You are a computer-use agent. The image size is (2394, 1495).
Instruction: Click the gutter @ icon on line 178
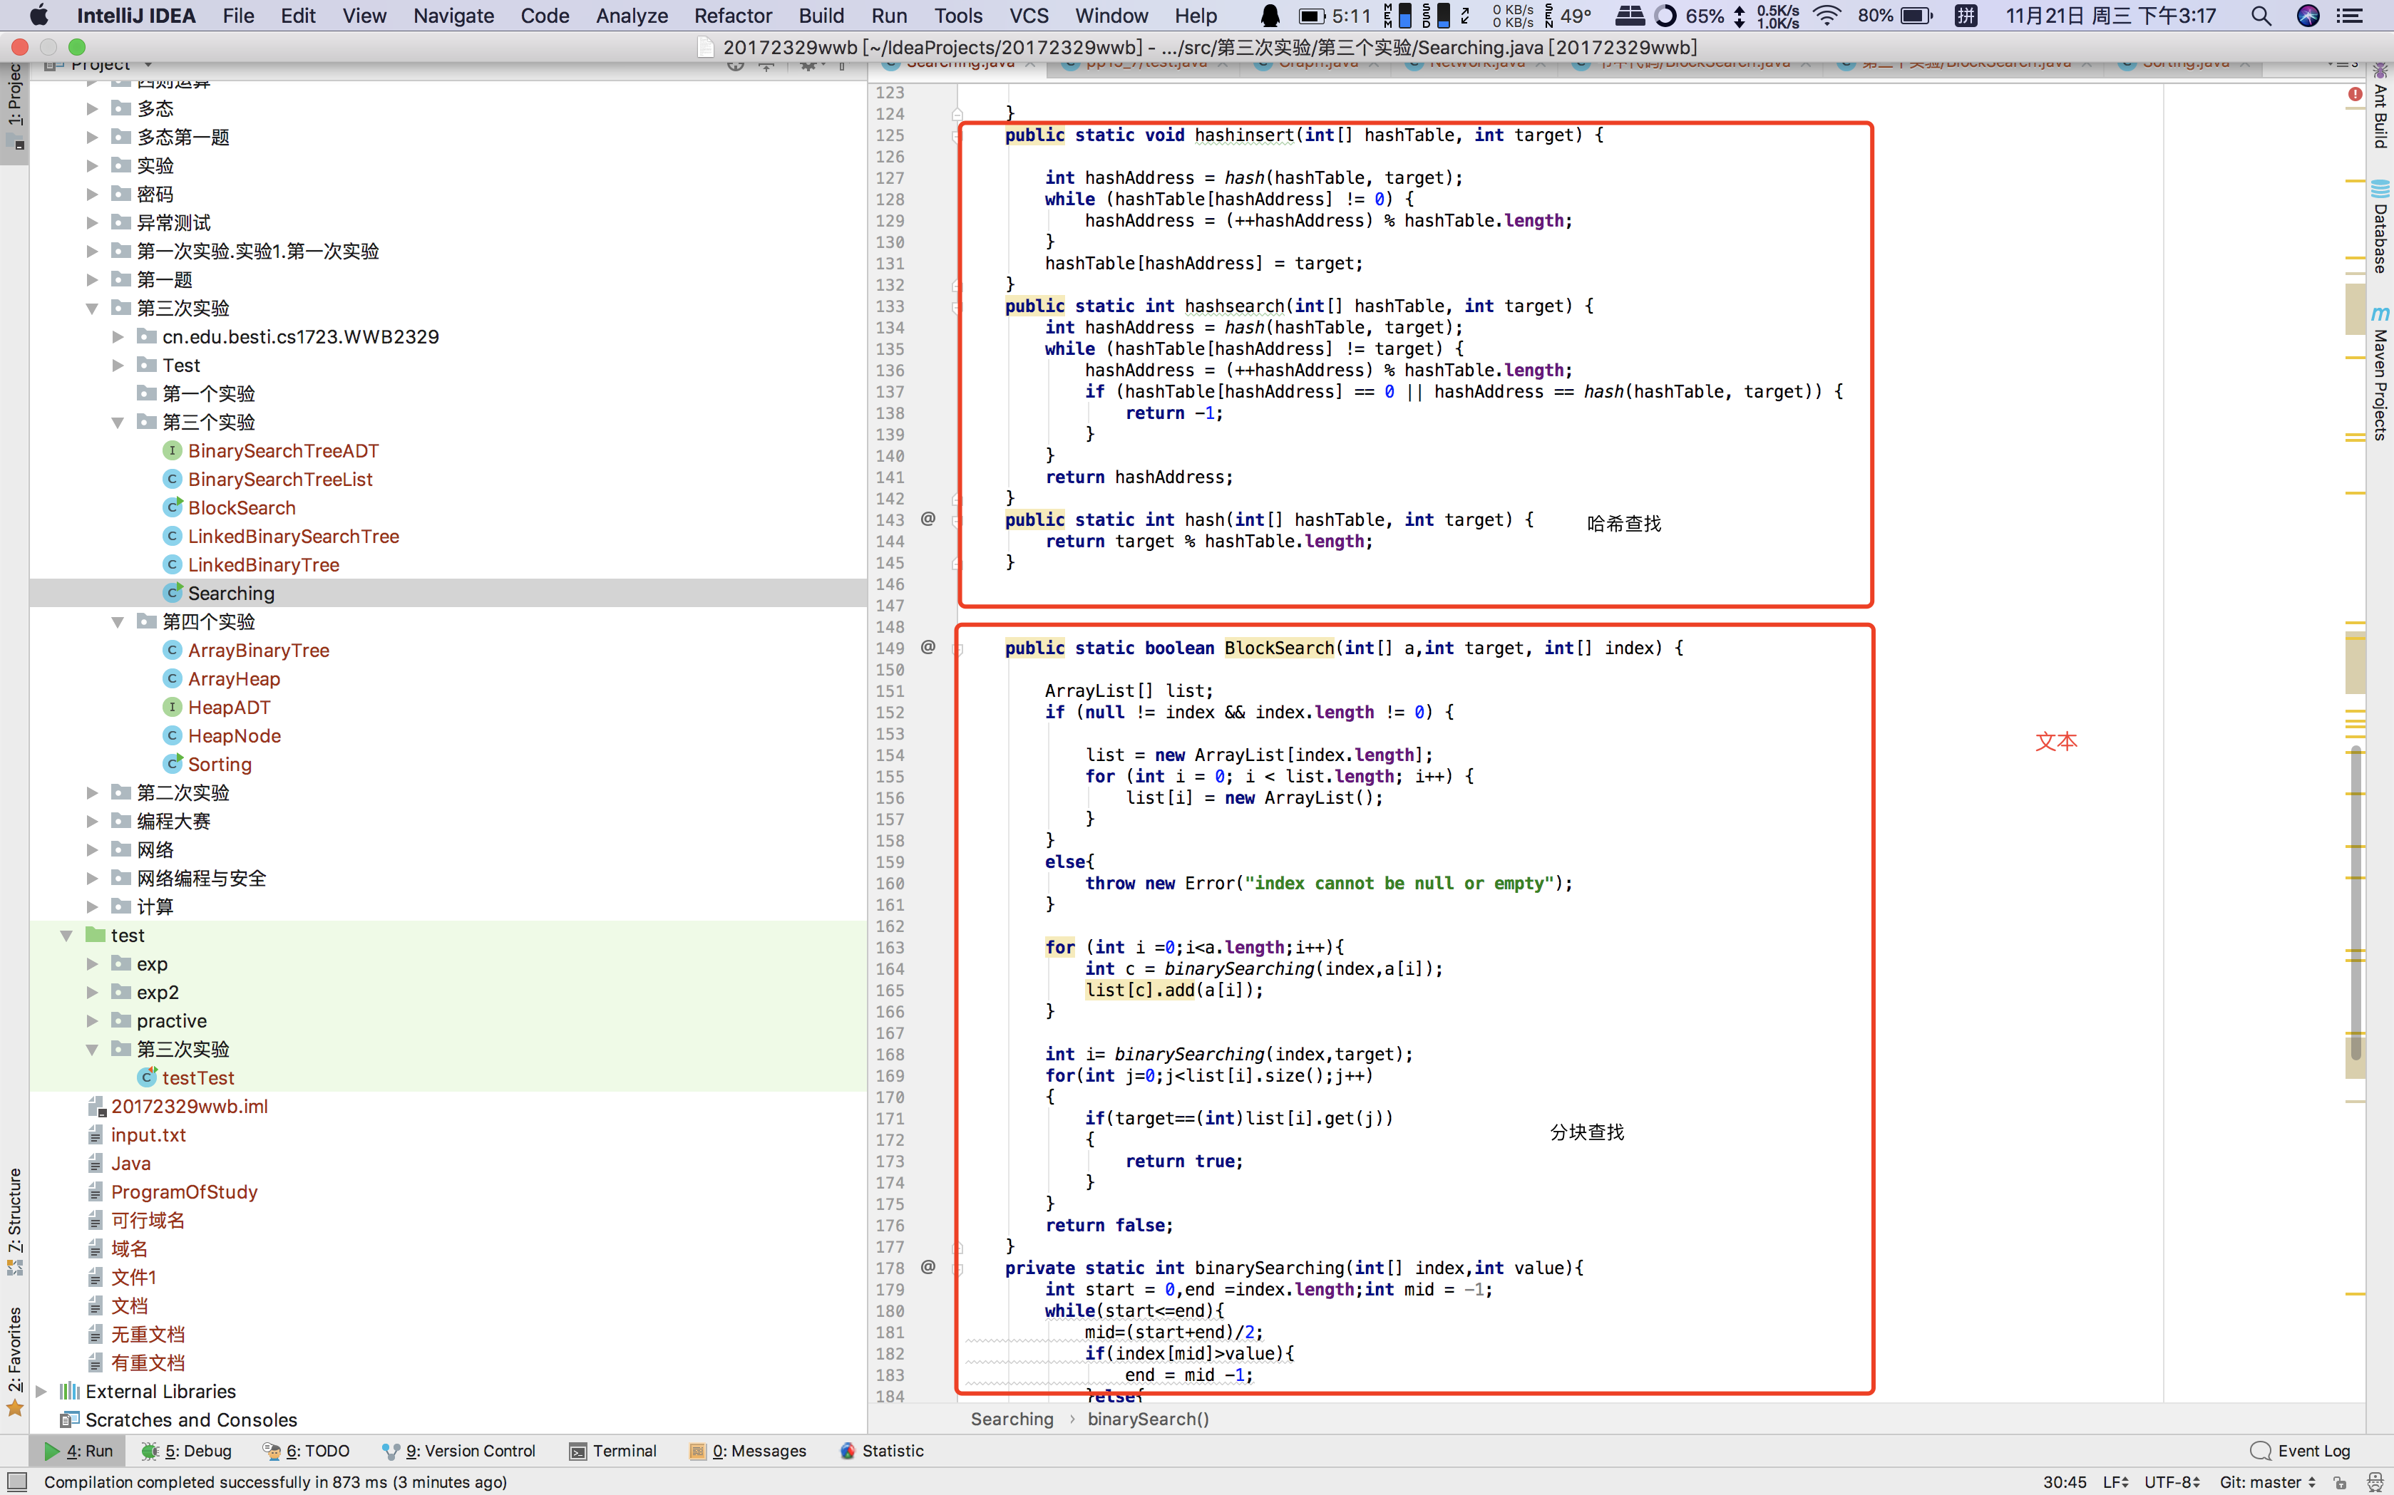928,1266
